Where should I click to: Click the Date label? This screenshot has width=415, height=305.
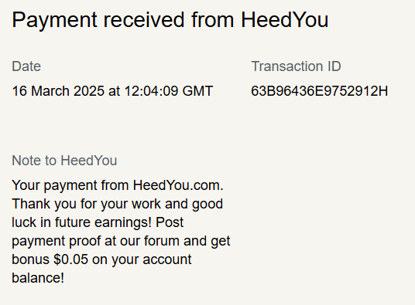[x=26, y=66]
